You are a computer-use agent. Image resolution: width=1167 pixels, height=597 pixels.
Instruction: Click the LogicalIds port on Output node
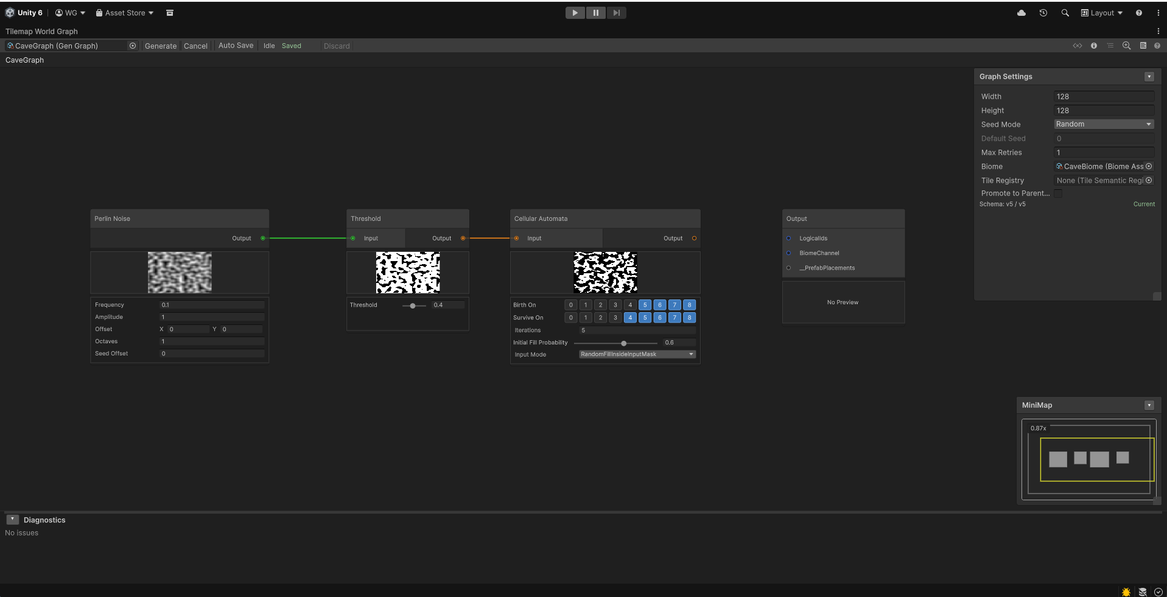[x=789, y=239]
